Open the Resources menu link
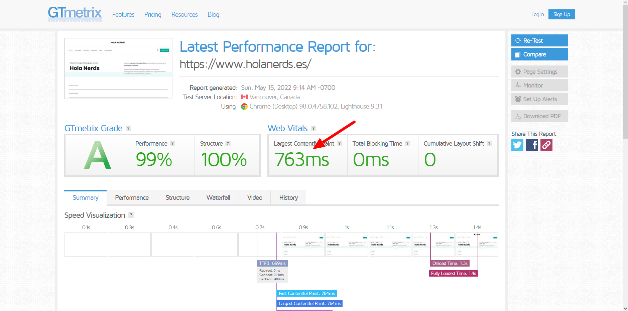Viewport: 628px width, 311px height. click(x=184, y=15)
